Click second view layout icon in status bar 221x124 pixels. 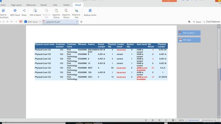(x=153, y=120)
